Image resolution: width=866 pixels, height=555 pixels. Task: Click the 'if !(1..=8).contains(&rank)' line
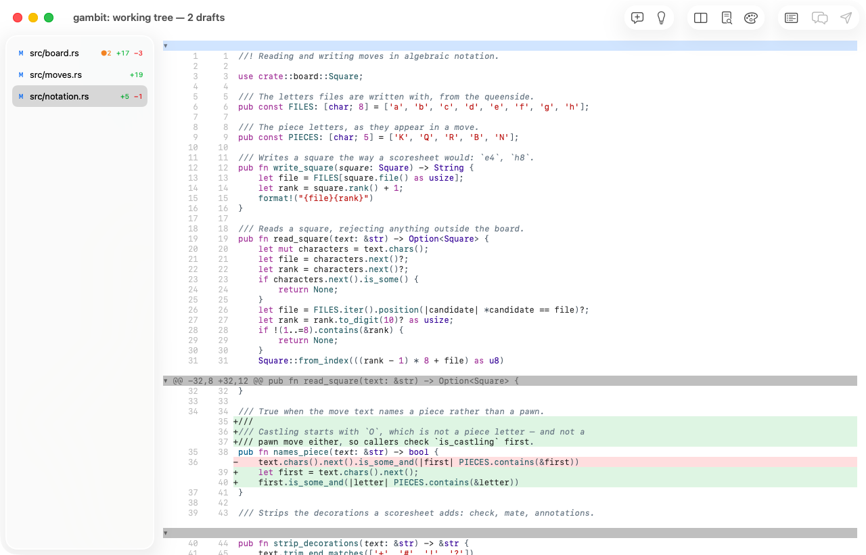[331, 330]
